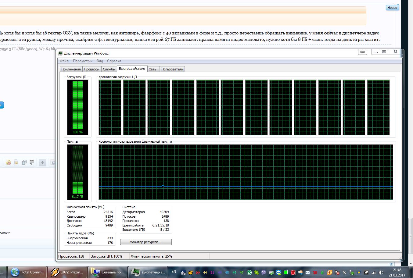Click the volume speaker tray icon
The height and width of the screenshot is (278, 413).
point(381,273)
